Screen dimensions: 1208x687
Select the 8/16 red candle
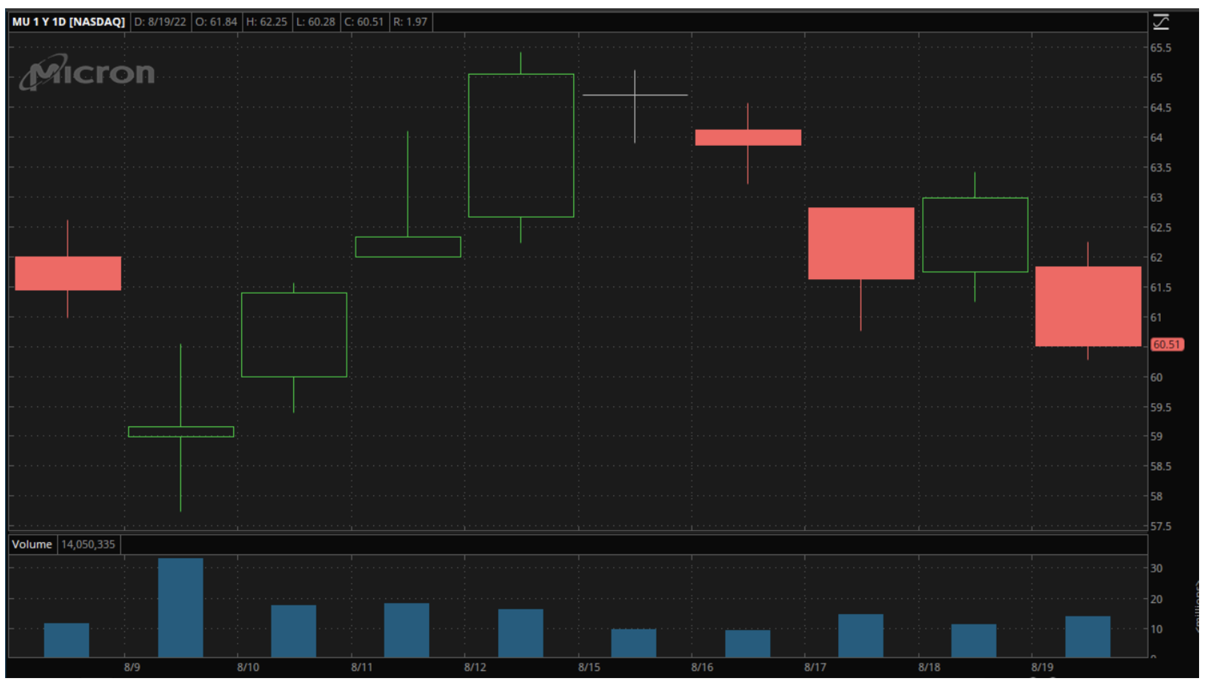[748, 138]
